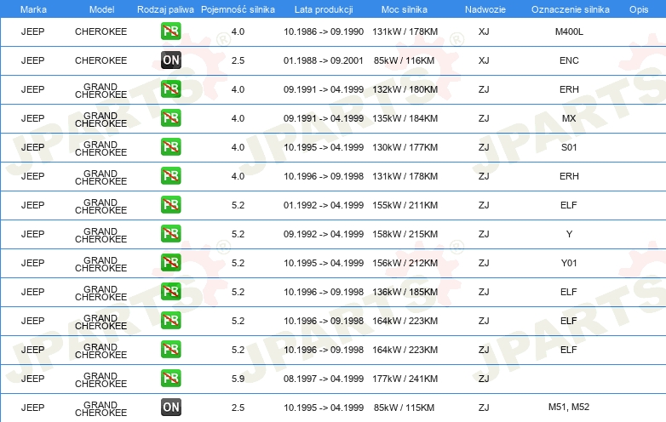The width and height of the screenshot is (666, 422).
Task: Select engine code M51, M52
Action: 569,407
